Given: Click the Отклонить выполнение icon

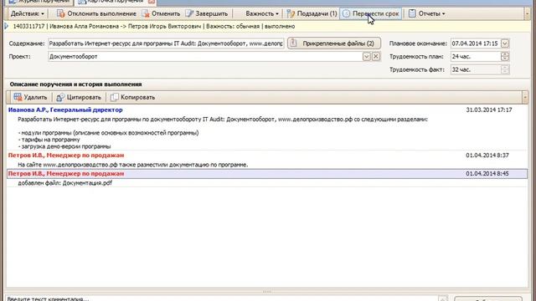Looking at the screenshot, I should 61,13.
